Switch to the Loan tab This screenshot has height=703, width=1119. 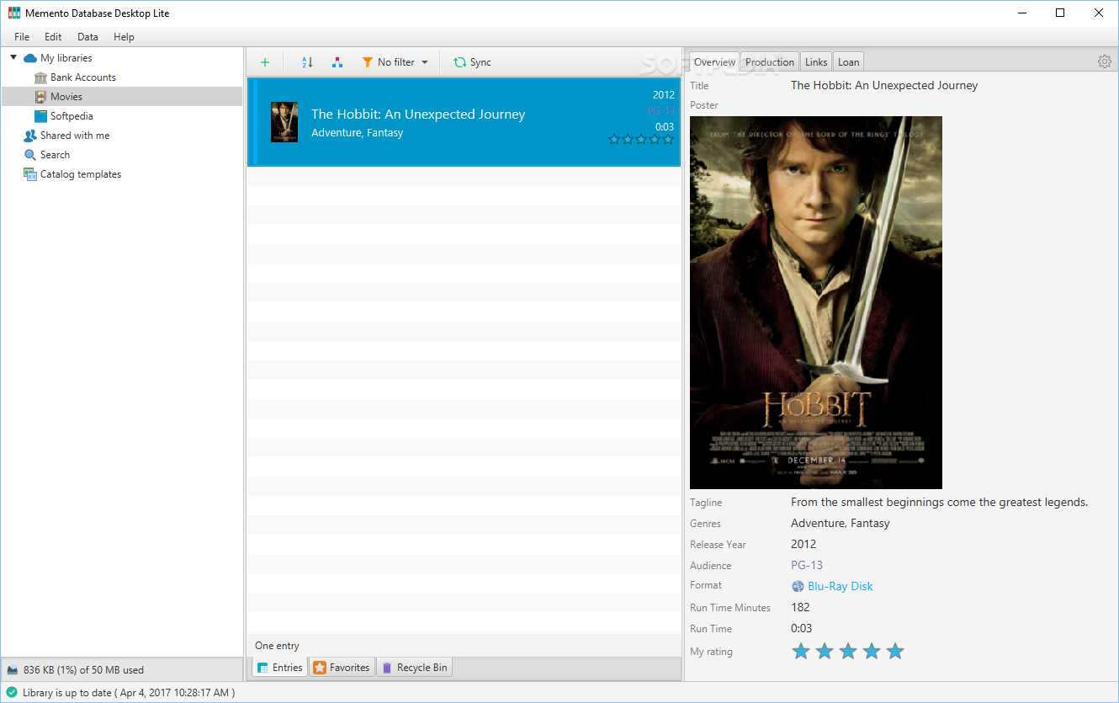849,62
